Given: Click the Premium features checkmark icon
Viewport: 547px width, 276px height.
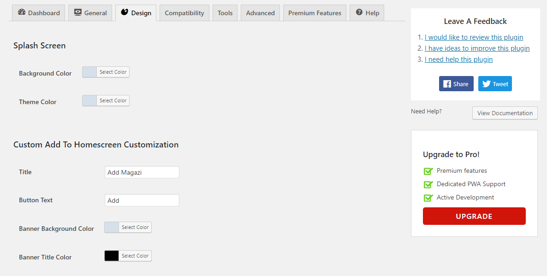Looking at the screenshot, I should [x=428, y=171].
